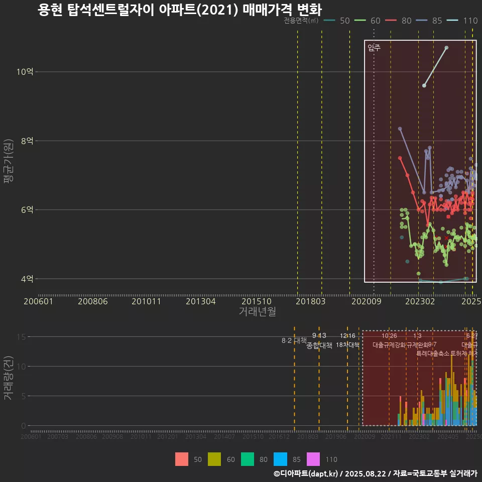Click the 평균가(원) vertical axis title

(9, 161)
